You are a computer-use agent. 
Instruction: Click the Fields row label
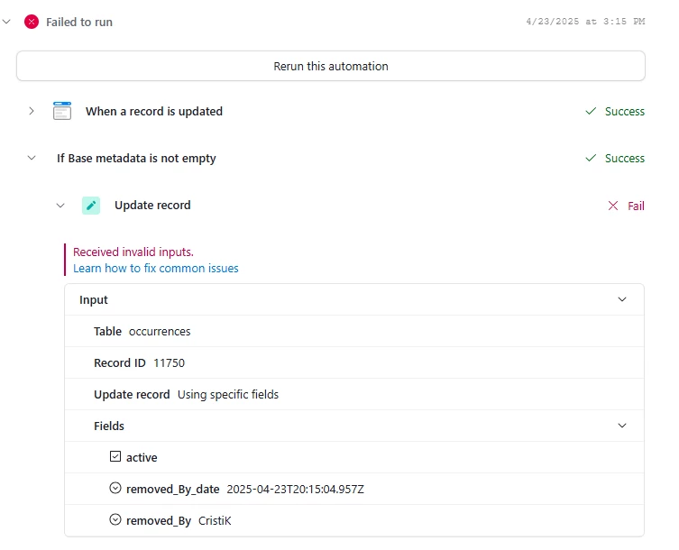109,426
